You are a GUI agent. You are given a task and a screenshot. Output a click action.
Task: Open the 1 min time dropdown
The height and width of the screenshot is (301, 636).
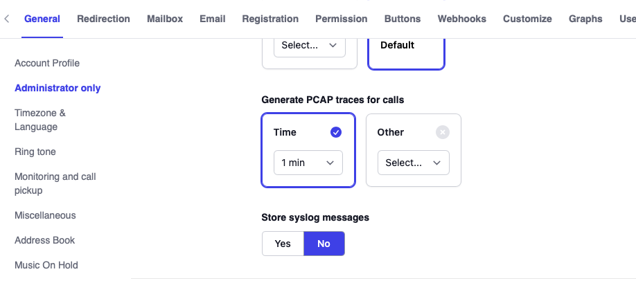[x=308, y=163]
